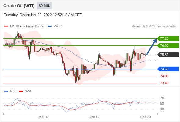This screenshot has width=180, height=122.
Task: Click the MA 50 legend swatch
Action: [49, 27]
